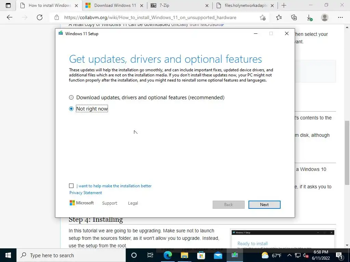Open File Explorer from the taskbar
Image resolution: width=350 pixels, height=262 pixels.
coord(184,255)
